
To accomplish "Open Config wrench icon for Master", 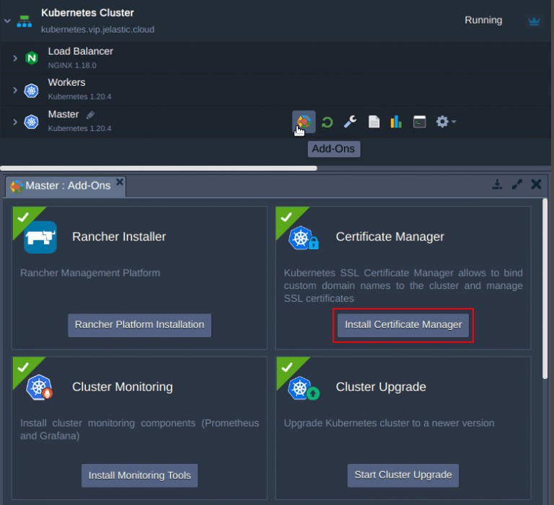I will tap(350, 122).
